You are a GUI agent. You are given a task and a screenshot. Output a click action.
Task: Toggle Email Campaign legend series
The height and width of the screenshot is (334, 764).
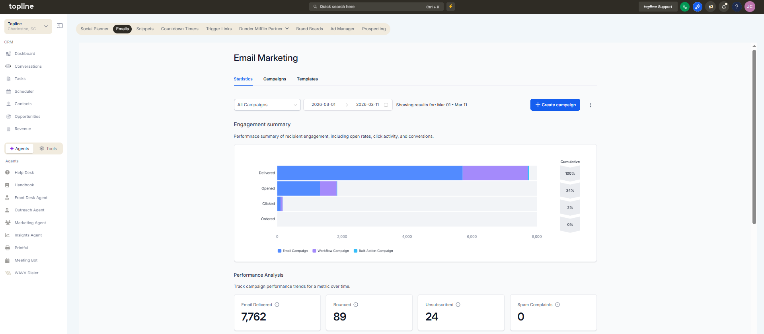coord(292,251)
